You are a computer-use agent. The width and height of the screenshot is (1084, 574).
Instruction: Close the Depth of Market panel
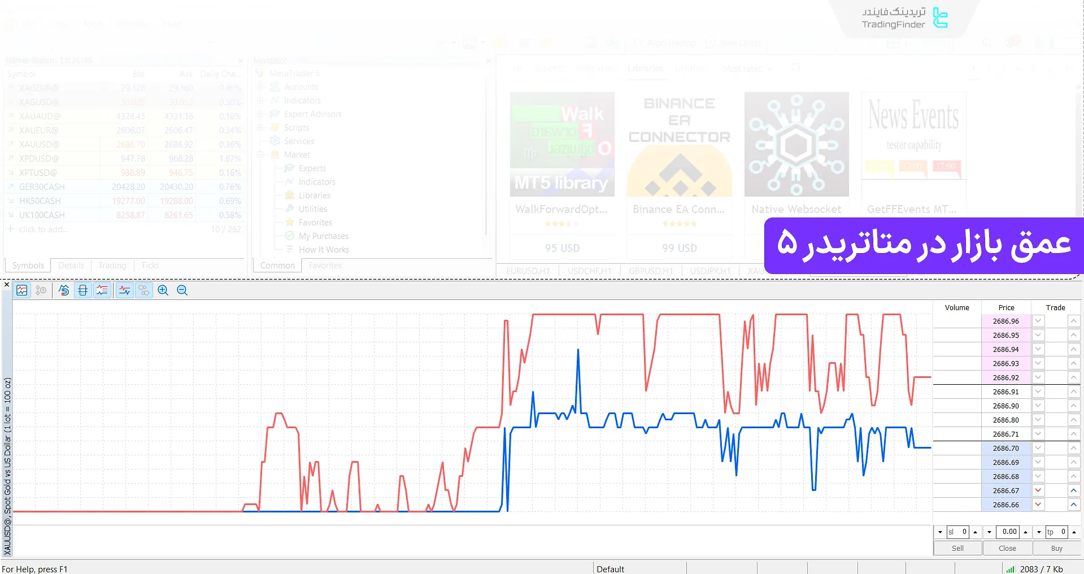7,284
